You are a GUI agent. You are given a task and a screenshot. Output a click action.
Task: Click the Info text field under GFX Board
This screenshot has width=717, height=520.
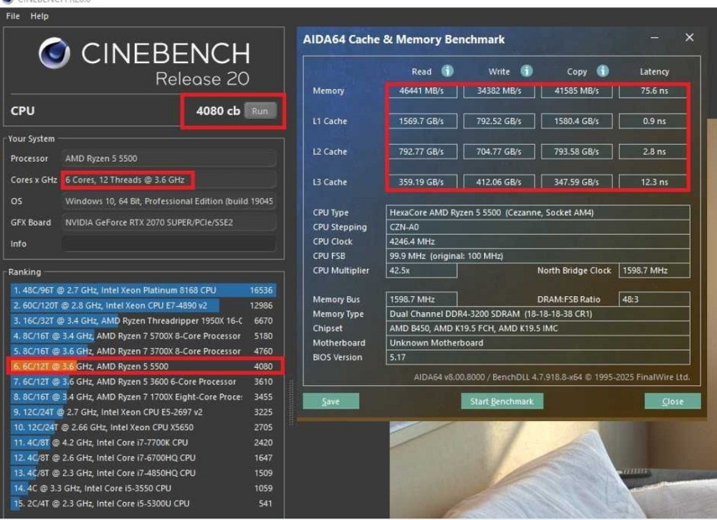click(x=168, y=244)
